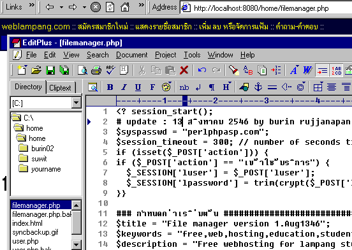Open the special character dropdown
Viewport: 352px width, 250px height.
[x=301, y=87]
